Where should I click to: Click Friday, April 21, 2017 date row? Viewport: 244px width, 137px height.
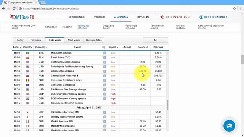coord(89,108)
